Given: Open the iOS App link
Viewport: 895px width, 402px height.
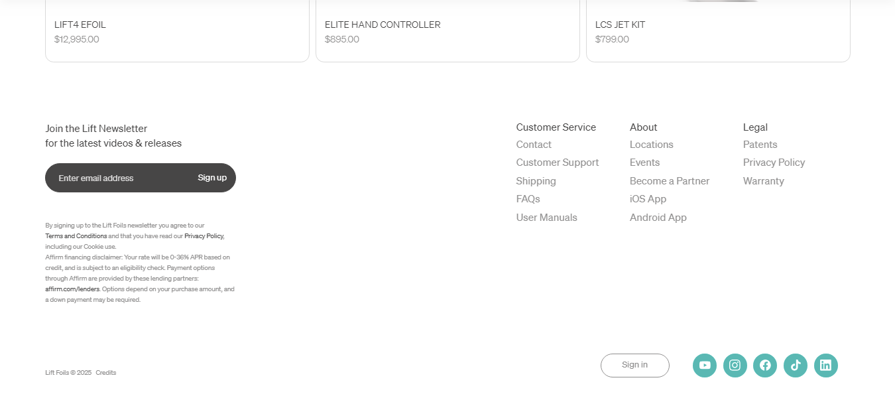Looking at the screenshot, I should click(648, 199).
